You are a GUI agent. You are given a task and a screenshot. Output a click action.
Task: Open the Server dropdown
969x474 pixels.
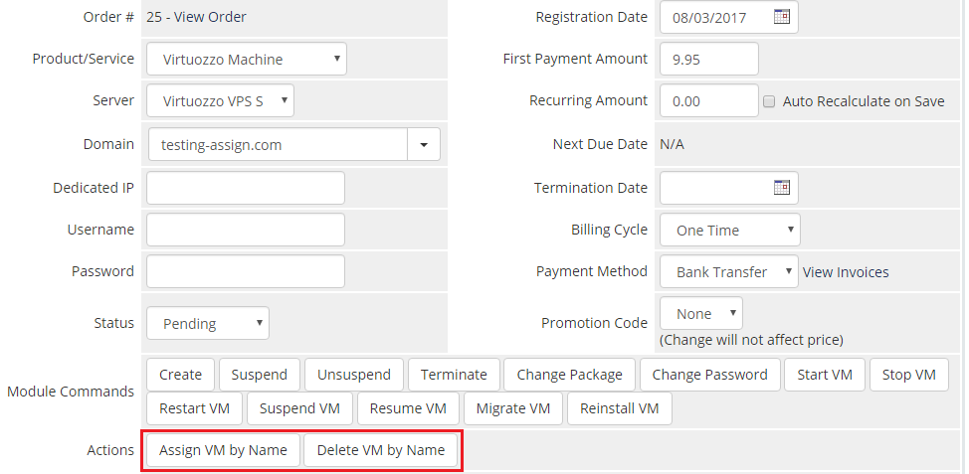220,100
